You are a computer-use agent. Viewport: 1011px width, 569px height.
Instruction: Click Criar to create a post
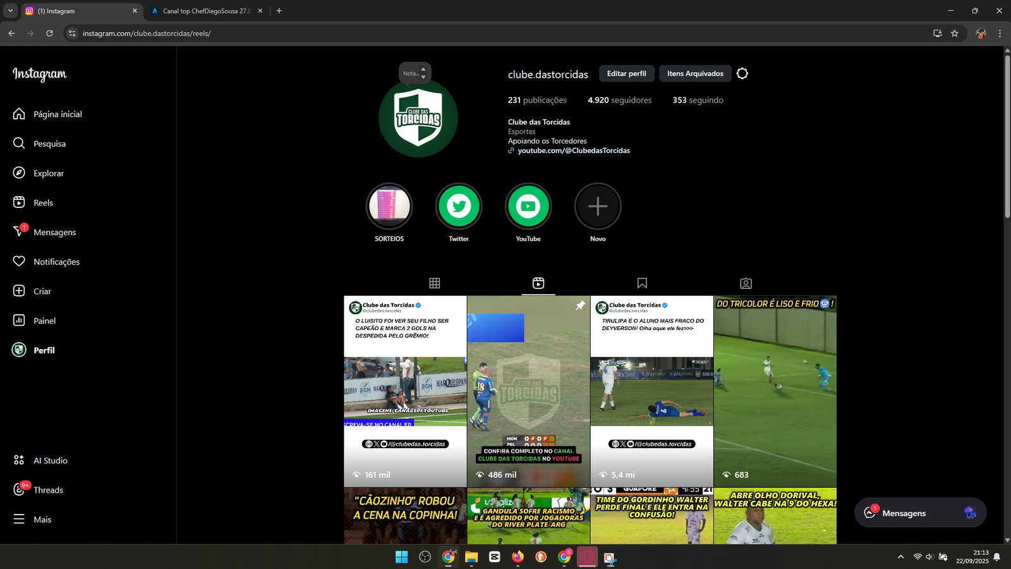[x=32, y=291]
